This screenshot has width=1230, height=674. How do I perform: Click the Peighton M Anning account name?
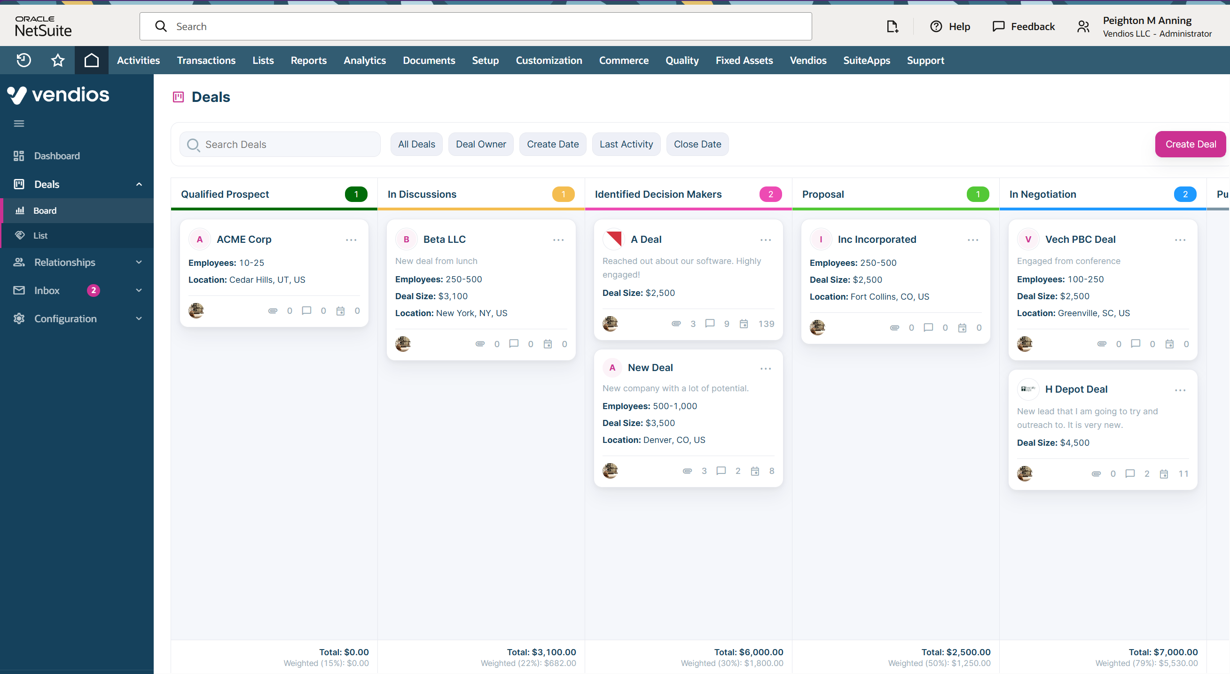click(1146, 21)
